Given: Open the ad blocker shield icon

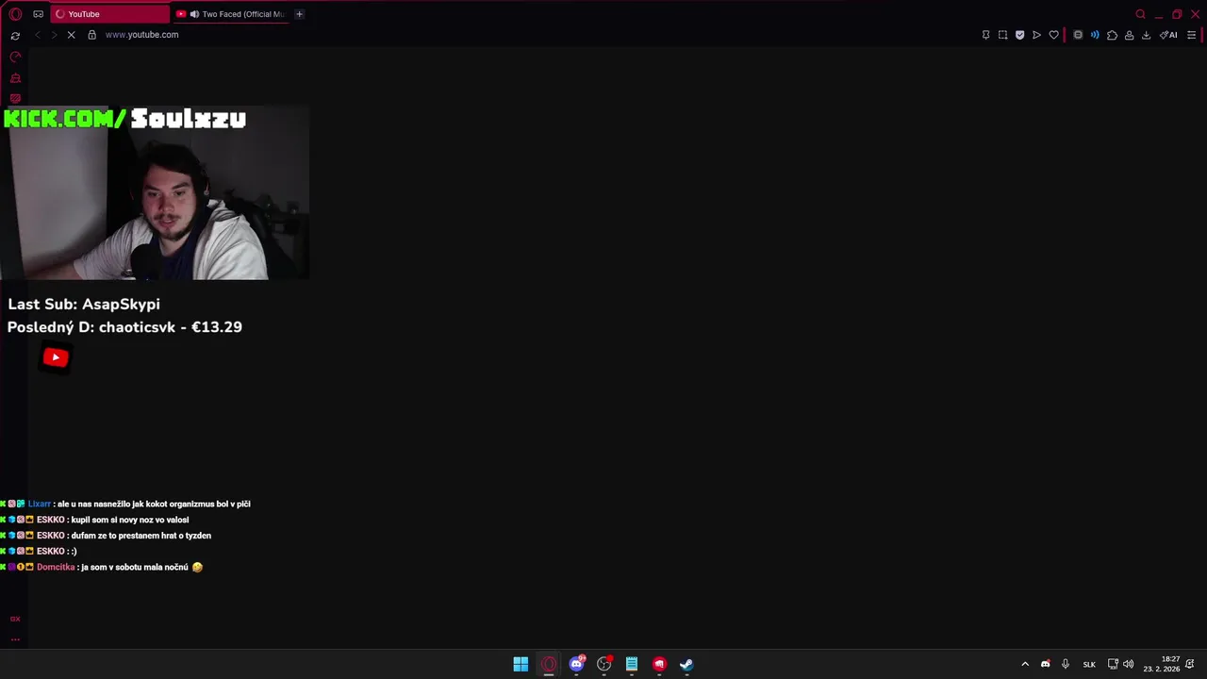Looking at the screenshot, I should [x=1019, y=35].
